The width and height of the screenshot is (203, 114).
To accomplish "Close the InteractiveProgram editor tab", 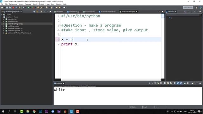I will click(x=137, y=12).
